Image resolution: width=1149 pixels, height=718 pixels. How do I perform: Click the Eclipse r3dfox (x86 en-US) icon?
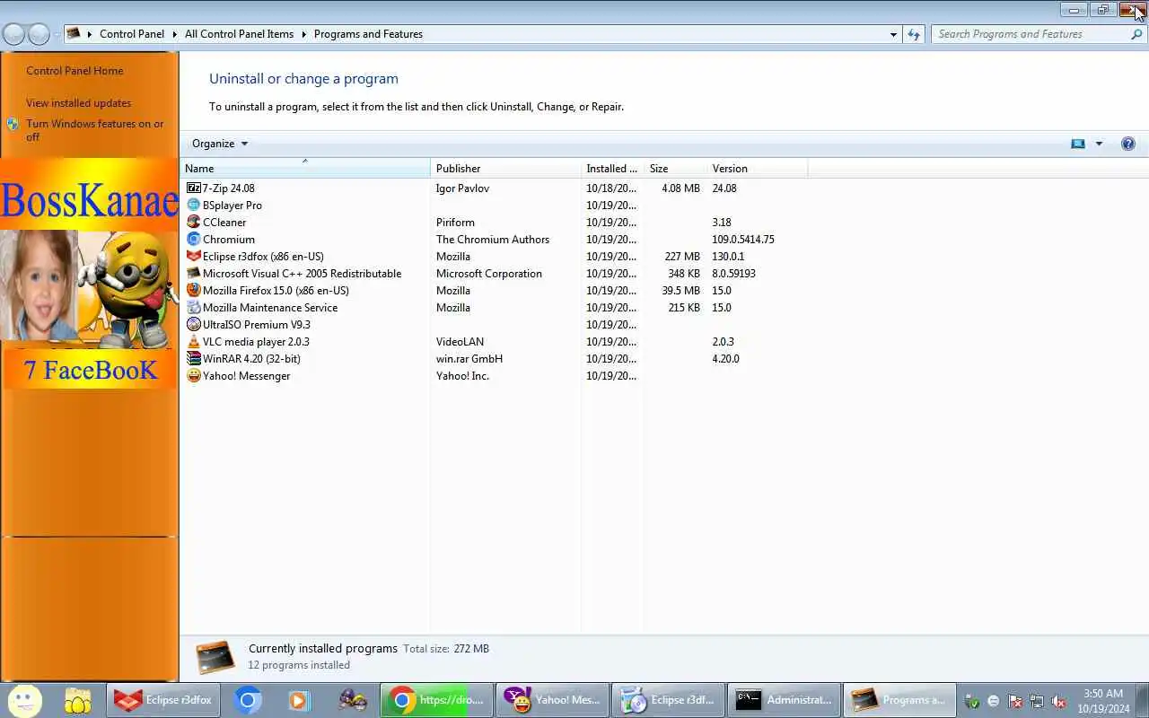tap(193, 257)
